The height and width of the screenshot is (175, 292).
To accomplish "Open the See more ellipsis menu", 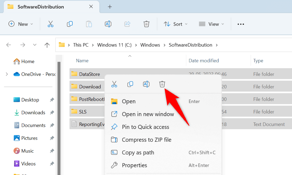I will (x=241, y=24).
